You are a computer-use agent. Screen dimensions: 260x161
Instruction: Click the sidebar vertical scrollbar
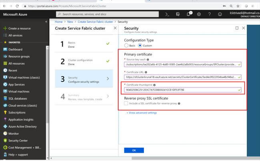(x=48, y=84)
